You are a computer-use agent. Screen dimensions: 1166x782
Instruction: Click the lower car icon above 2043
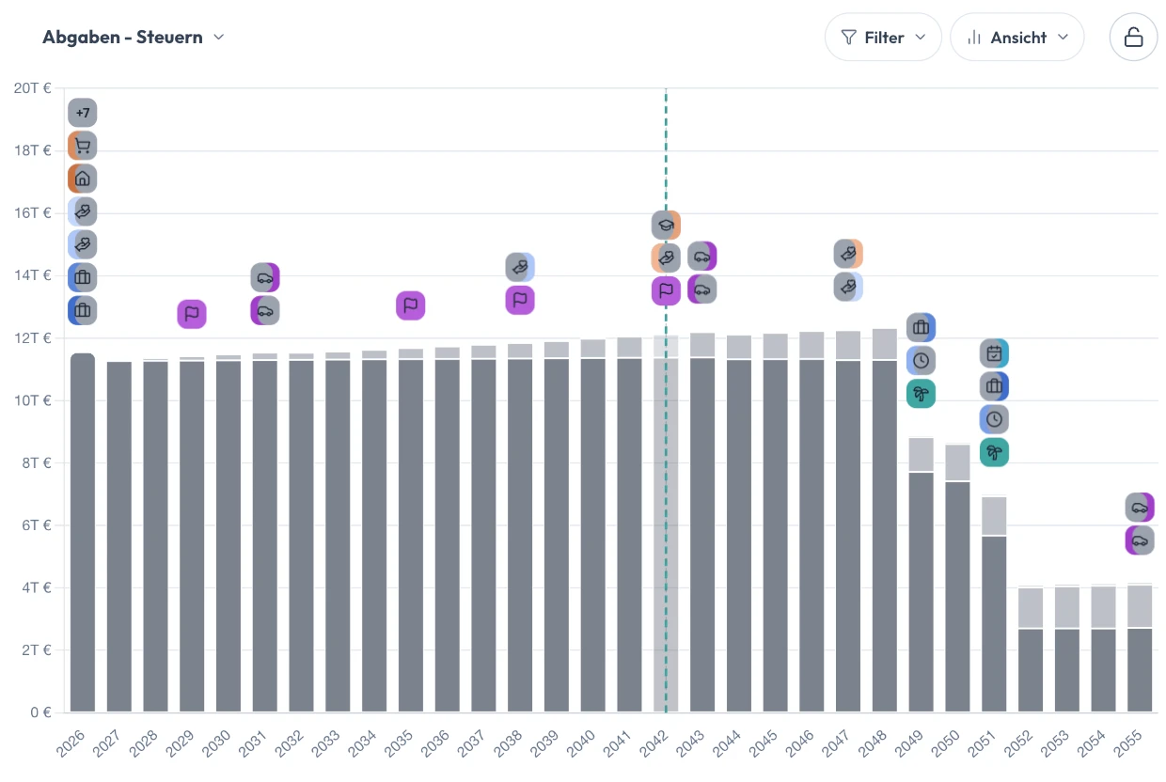(702, 289)
